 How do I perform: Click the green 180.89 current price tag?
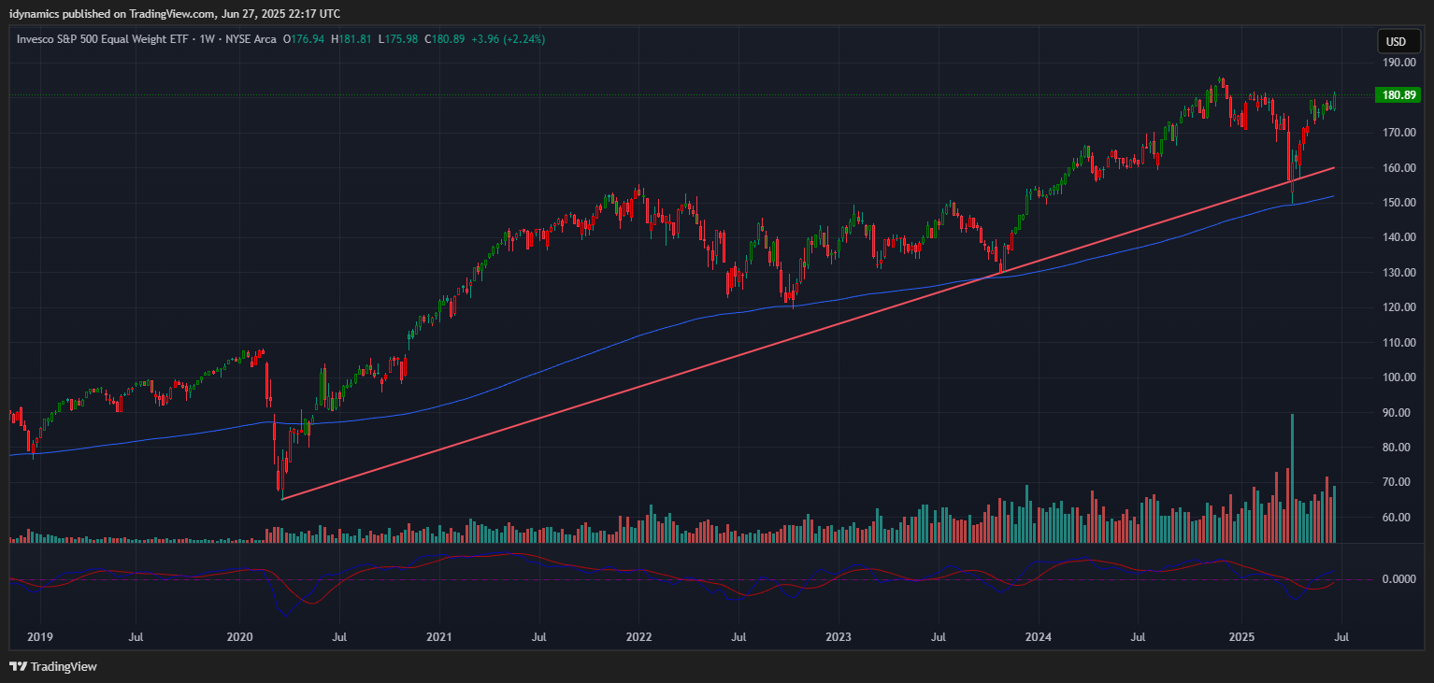[1399, 94]
